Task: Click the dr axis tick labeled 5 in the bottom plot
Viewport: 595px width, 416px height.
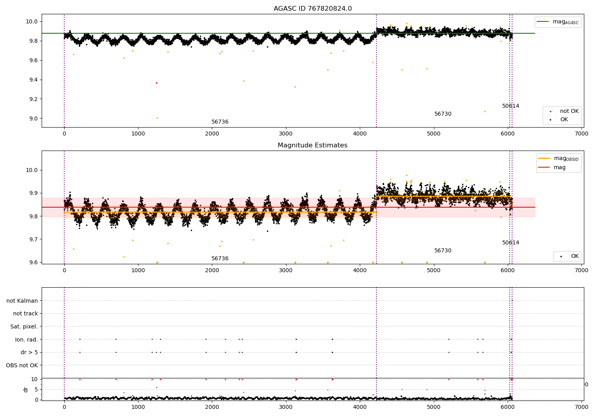Action: coord(36,389)
